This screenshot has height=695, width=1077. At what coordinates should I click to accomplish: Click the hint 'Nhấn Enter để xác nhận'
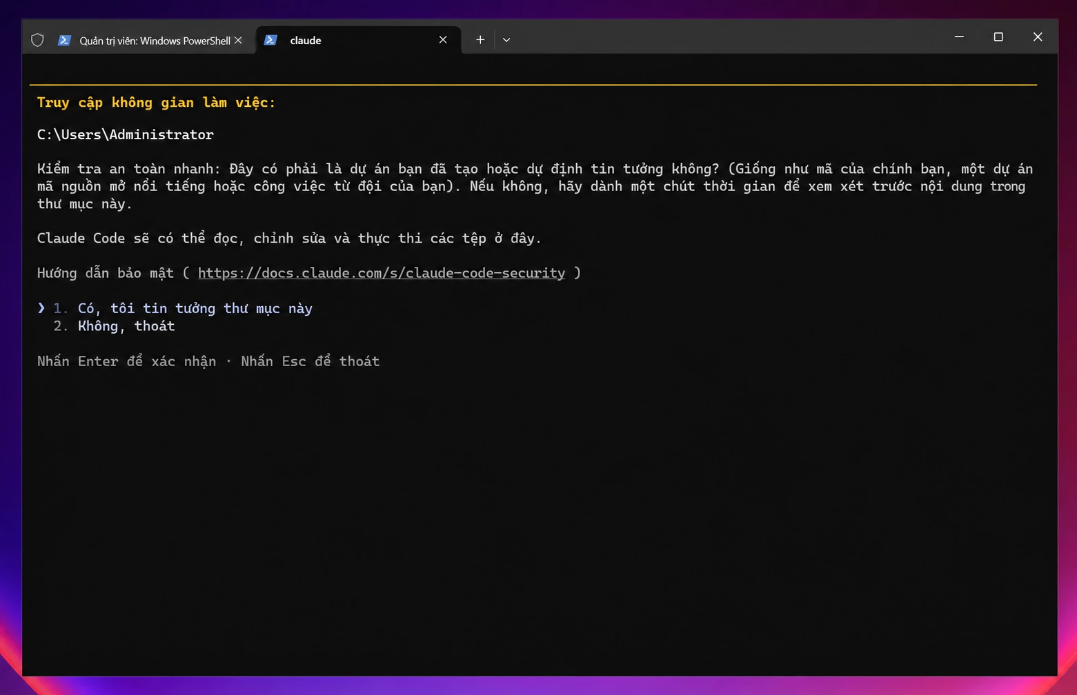coord(126,361)
